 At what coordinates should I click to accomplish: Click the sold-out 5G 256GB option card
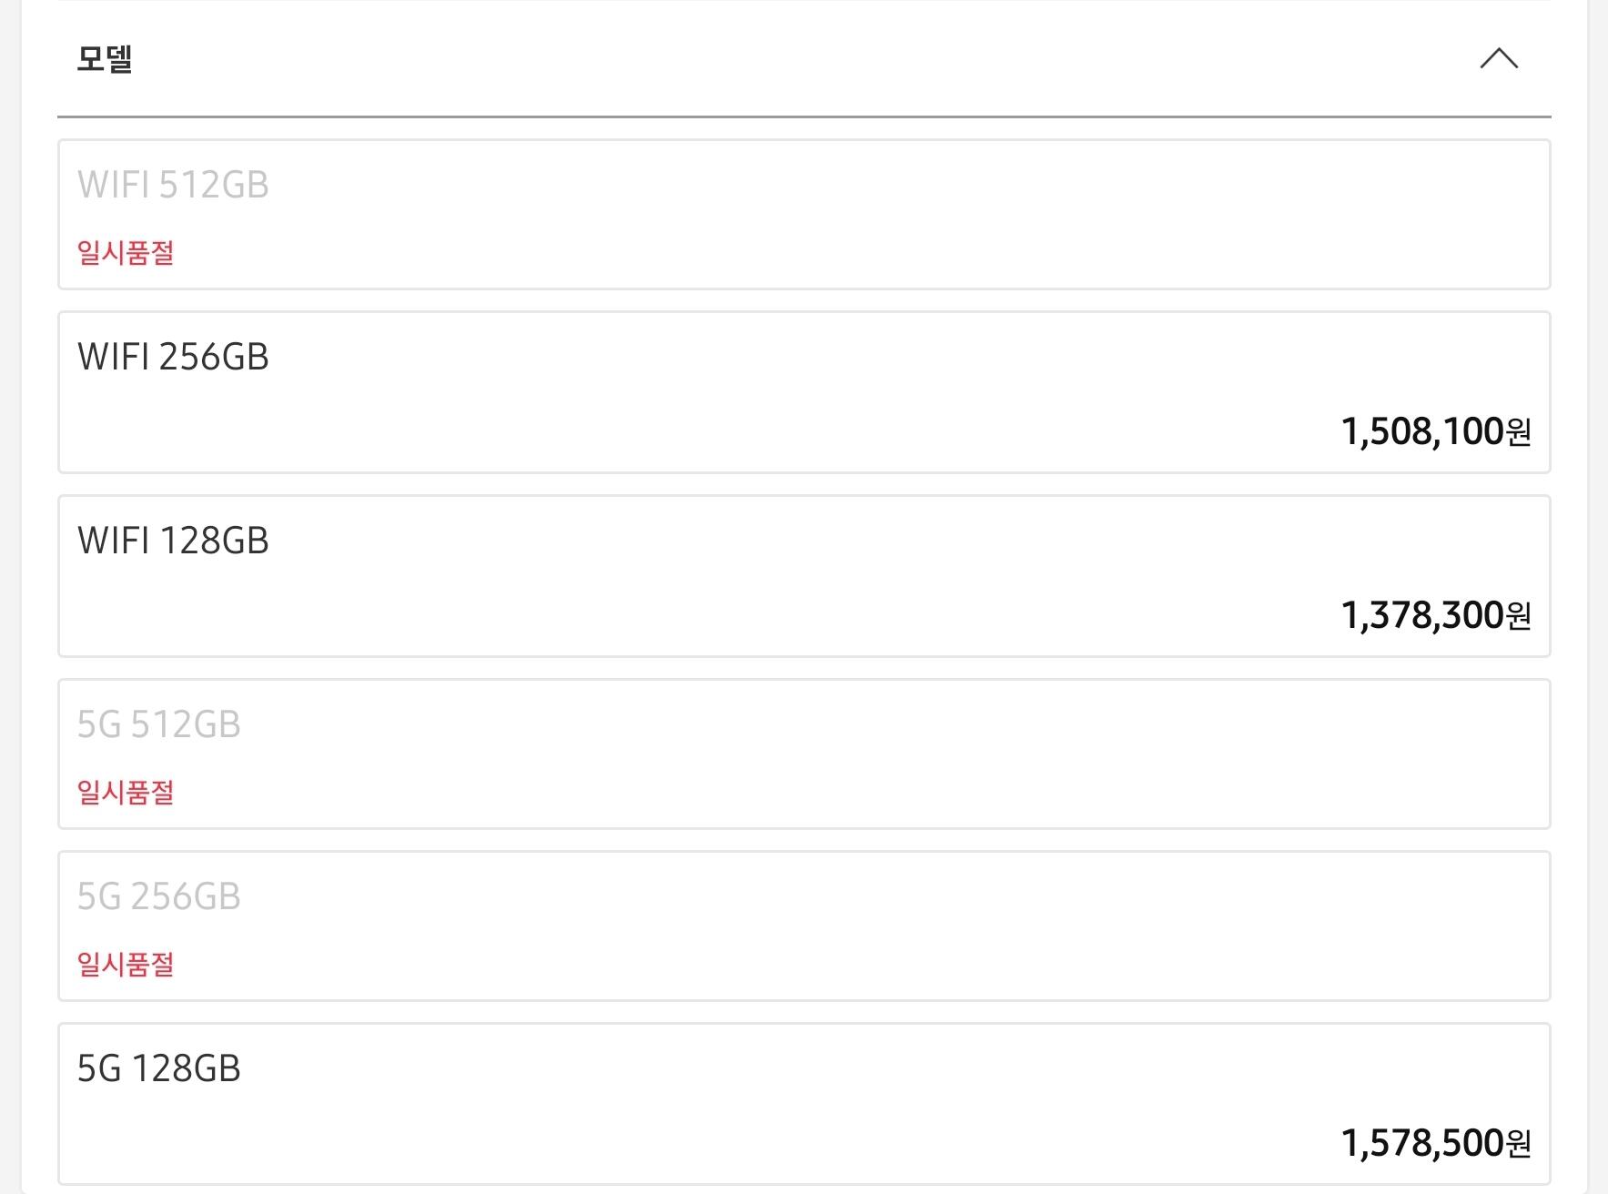[804, 926]
